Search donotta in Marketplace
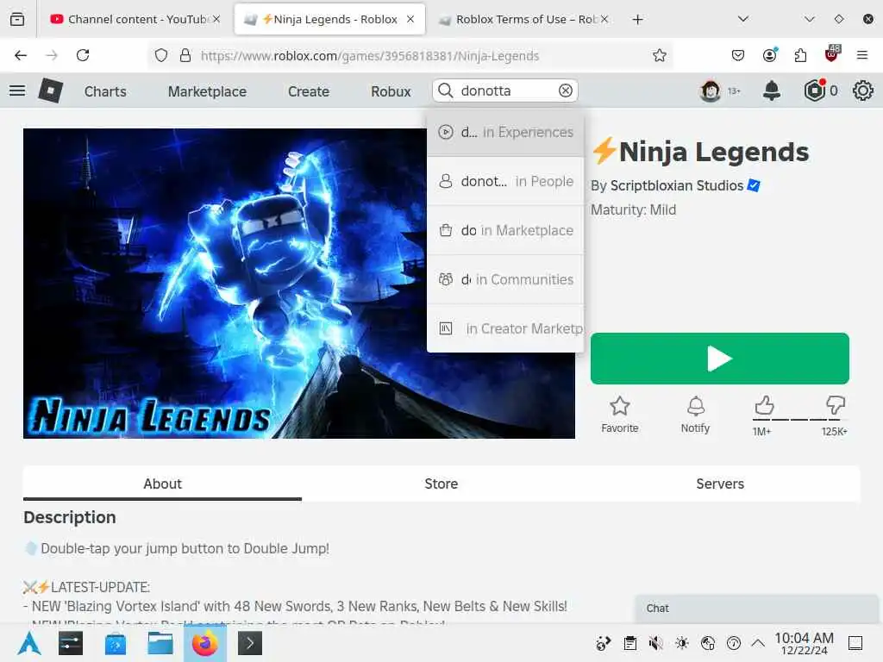The height and width of the screenshot is (662, 883). click(x=505, y=230)
